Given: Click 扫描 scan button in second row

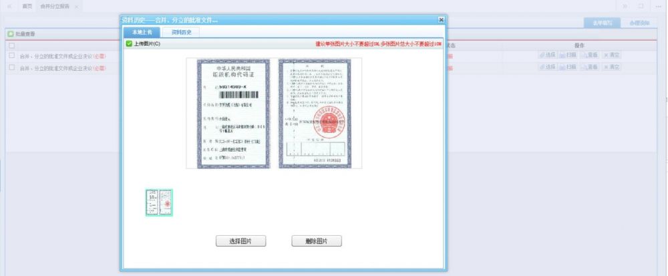Looking at the screenshot, I should 568,67.
